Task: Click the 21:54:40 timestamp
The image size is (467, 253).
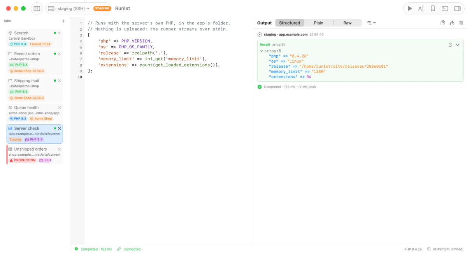Action: tap(316, 35)
